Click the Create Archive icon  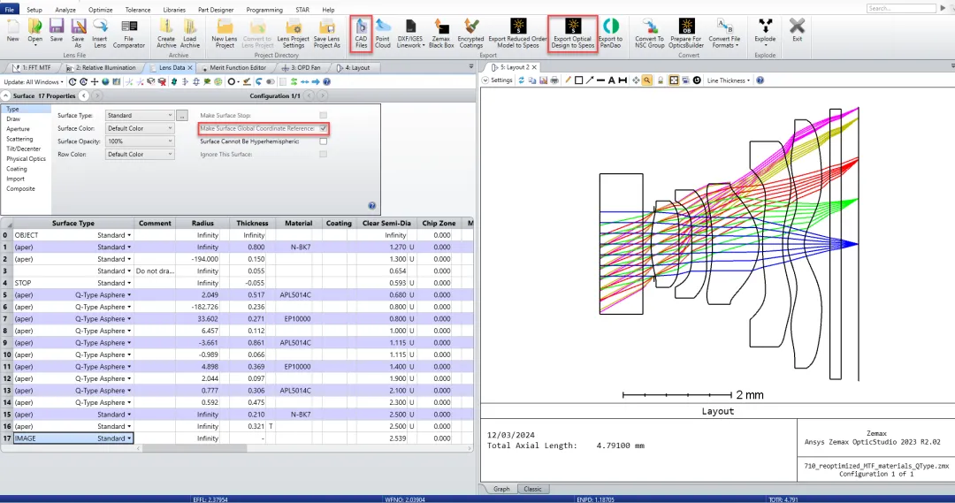166,34
